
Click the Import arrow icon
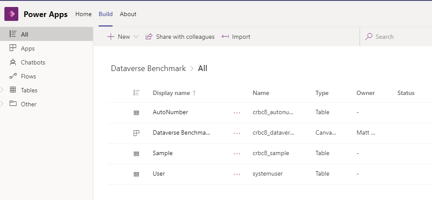pyautogui.click(x=225, y=37)
